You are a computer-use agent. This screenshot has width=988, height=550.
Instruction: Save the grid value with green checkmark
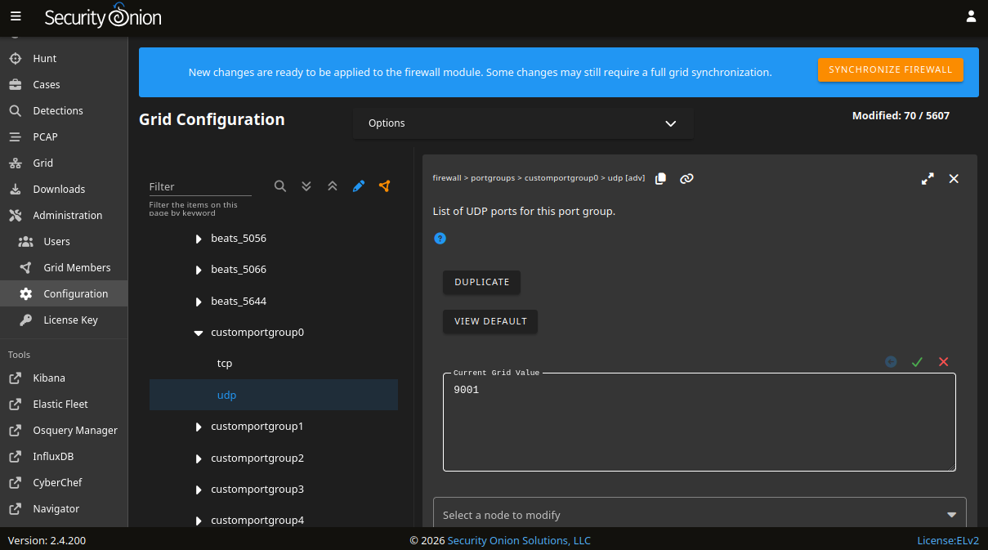pos(917,362)
